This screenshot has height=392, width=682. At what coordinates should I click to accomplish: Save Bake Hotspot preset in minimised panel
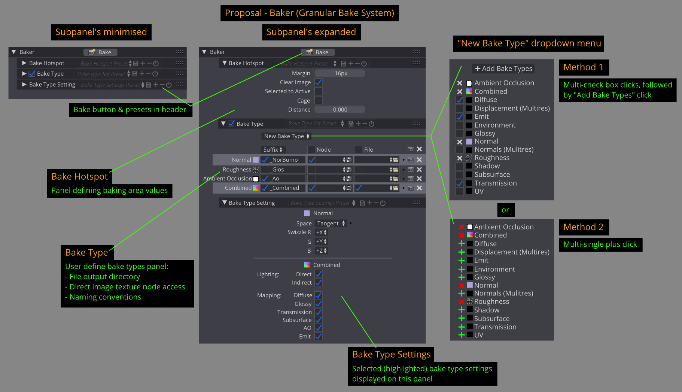(x=136, y=64)
